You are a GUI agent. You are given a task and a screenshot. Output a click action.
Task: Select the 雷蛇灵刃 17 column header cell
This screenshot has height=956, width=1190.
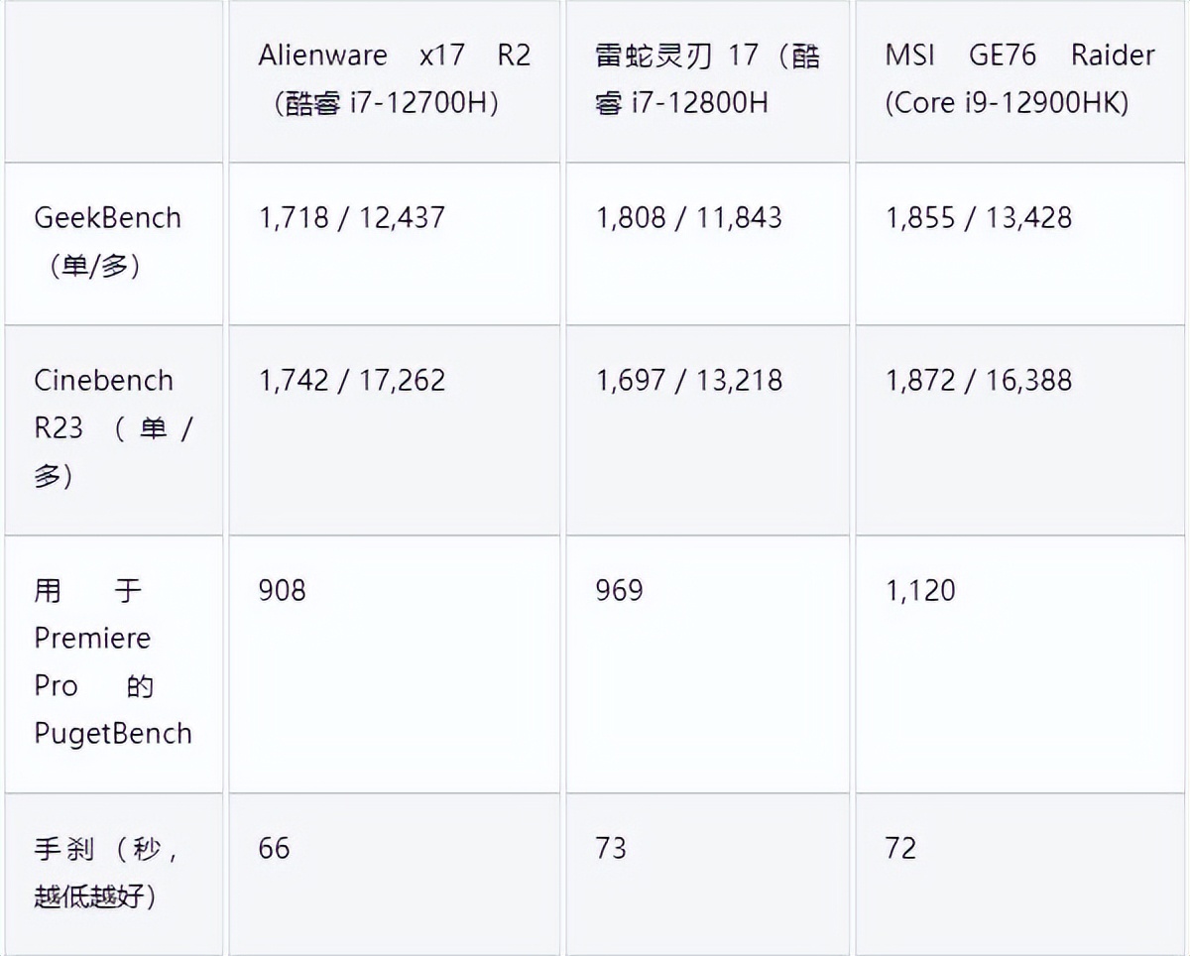pos(707,79)
